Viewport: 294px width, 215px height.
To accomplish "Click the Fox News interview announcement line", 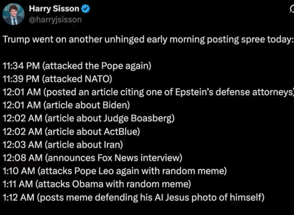I will pos(92,158).
